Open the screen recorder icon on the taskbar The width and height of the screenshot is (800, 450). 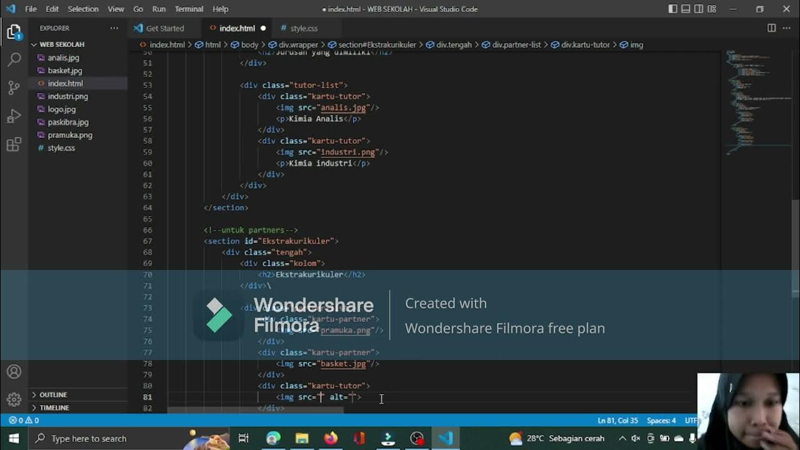(x=417, y=438)
